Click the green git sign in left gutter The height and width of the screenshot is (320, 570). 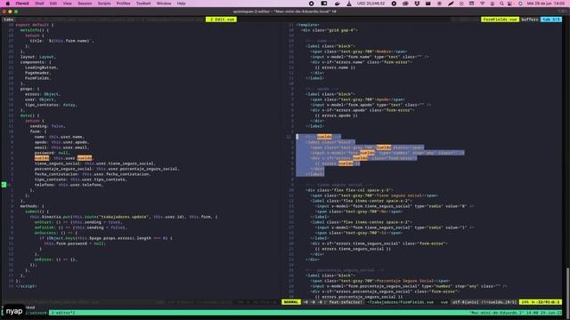(x=4, y=185)
